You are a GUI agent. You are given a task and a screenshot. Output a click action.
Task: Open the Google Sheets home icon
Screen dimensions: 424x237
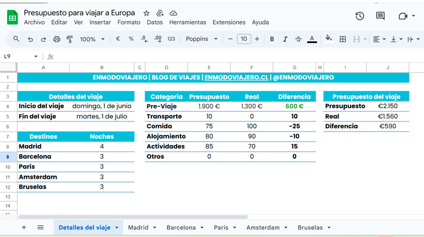pos(12,17)
